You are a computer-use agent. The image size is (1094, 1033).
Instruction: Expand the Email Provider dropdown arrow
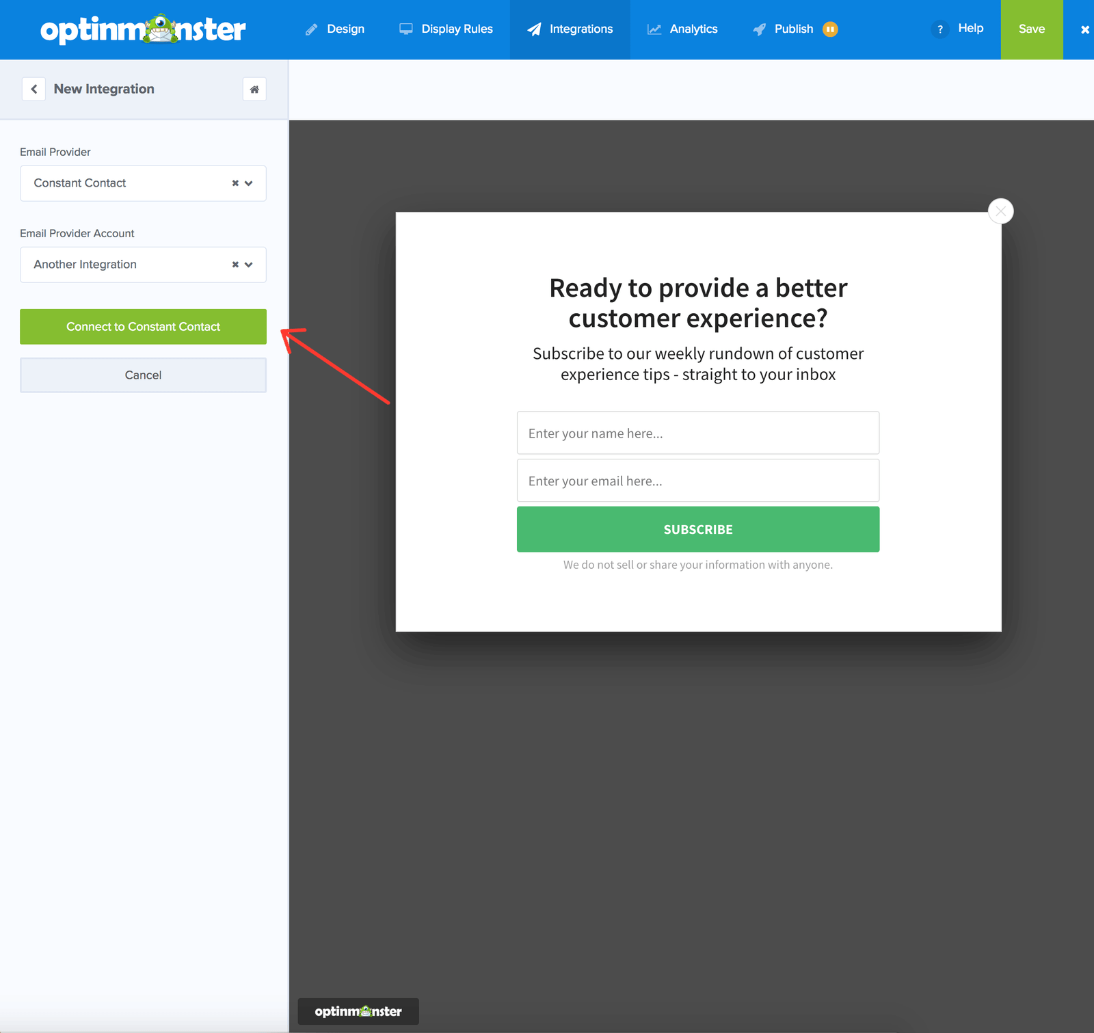click(249, 183)
